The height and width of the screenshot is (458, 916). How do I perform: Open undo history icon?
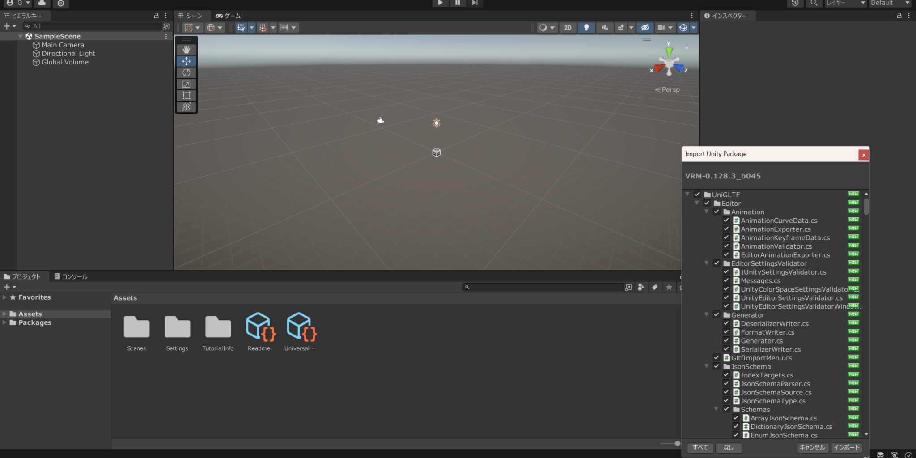pos(795,3)
